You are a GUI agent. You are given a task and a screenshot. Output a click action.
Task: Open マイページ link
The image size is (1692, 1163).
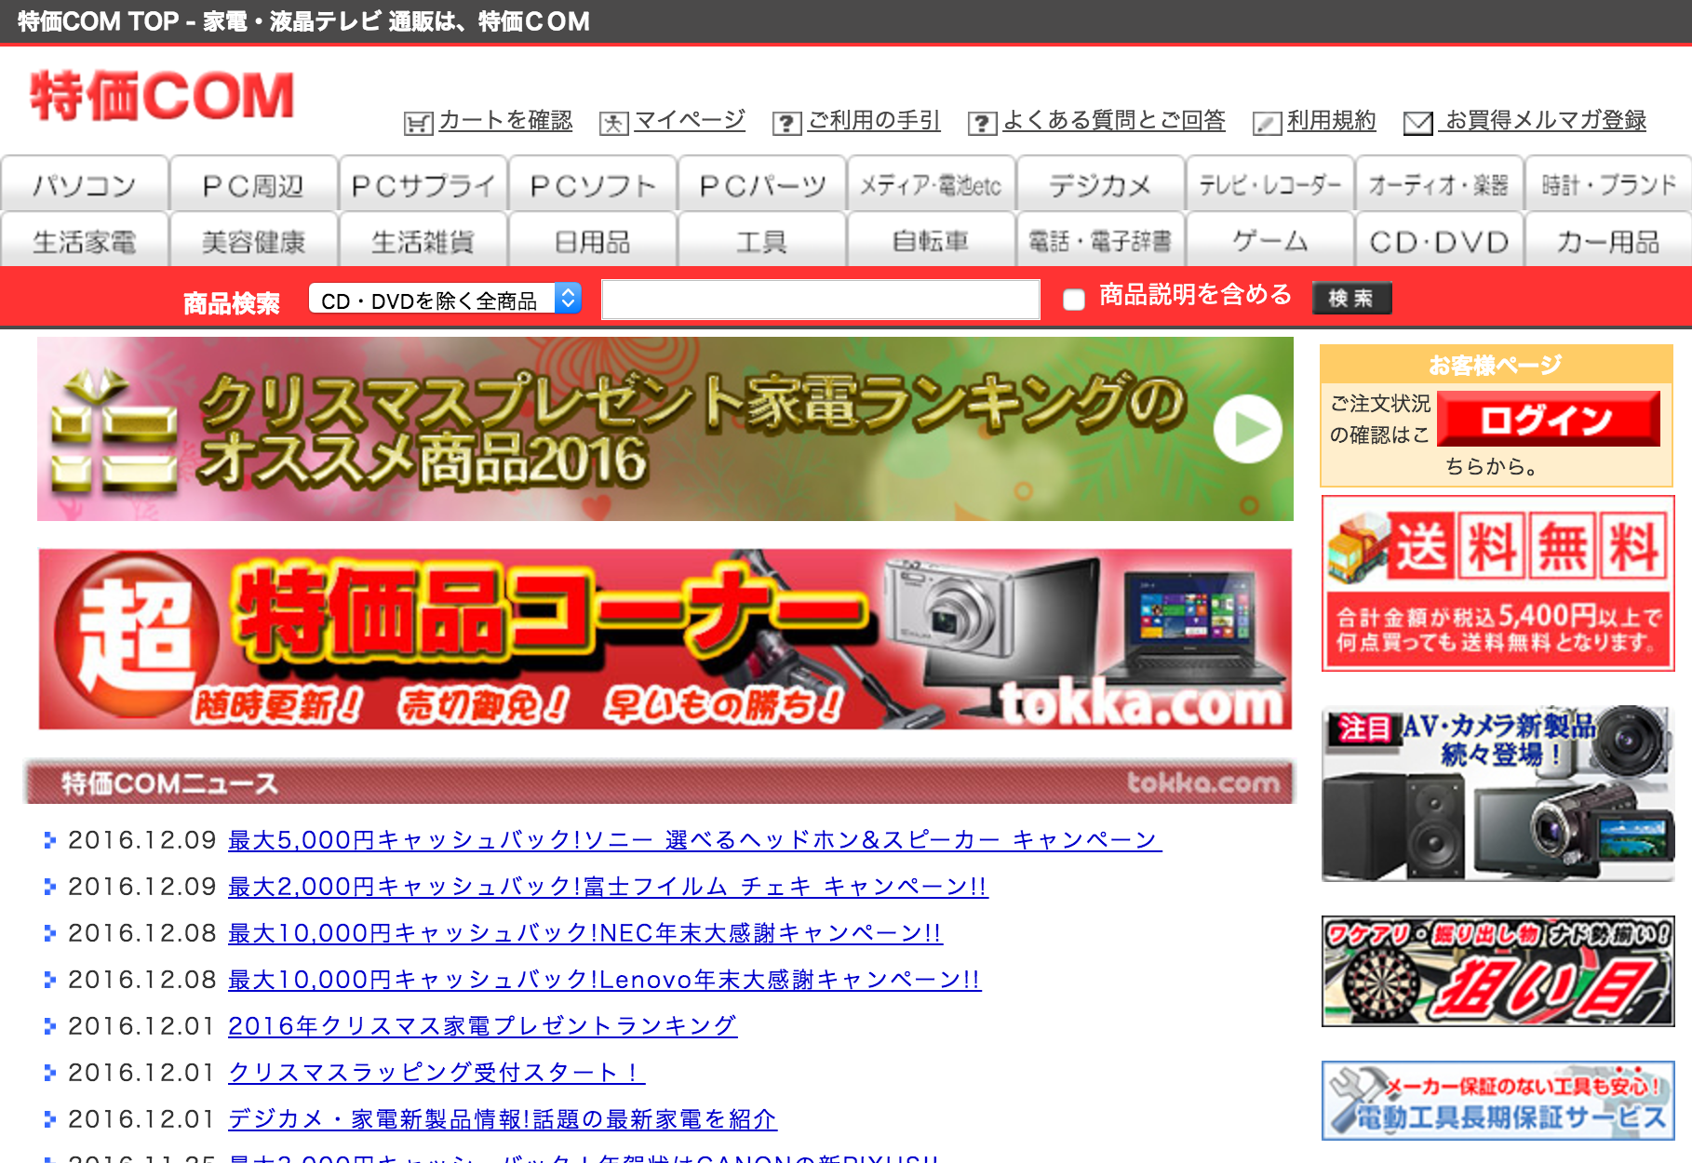tap(690, 120)
